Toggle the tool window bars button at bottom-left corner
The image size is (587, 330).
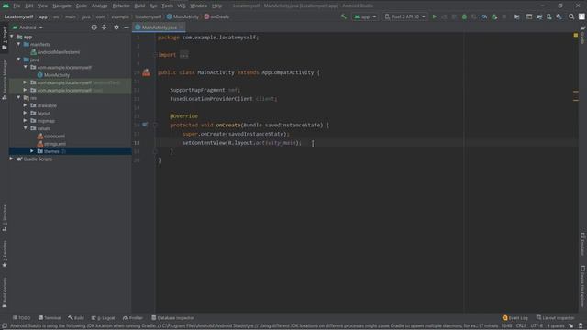coord(5,326)
